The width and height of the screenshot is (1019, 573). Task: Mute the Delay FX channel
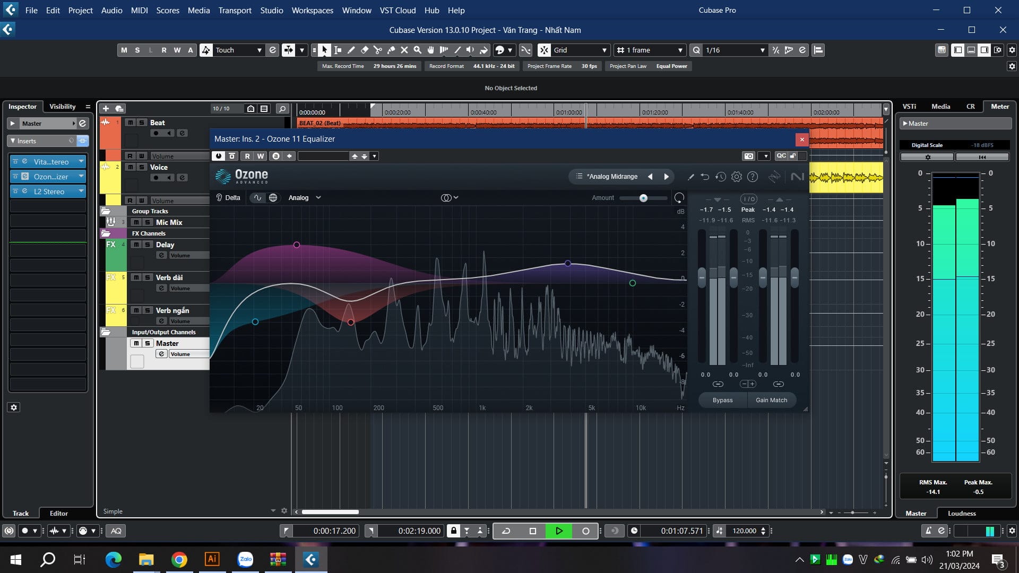pos(136,245)
